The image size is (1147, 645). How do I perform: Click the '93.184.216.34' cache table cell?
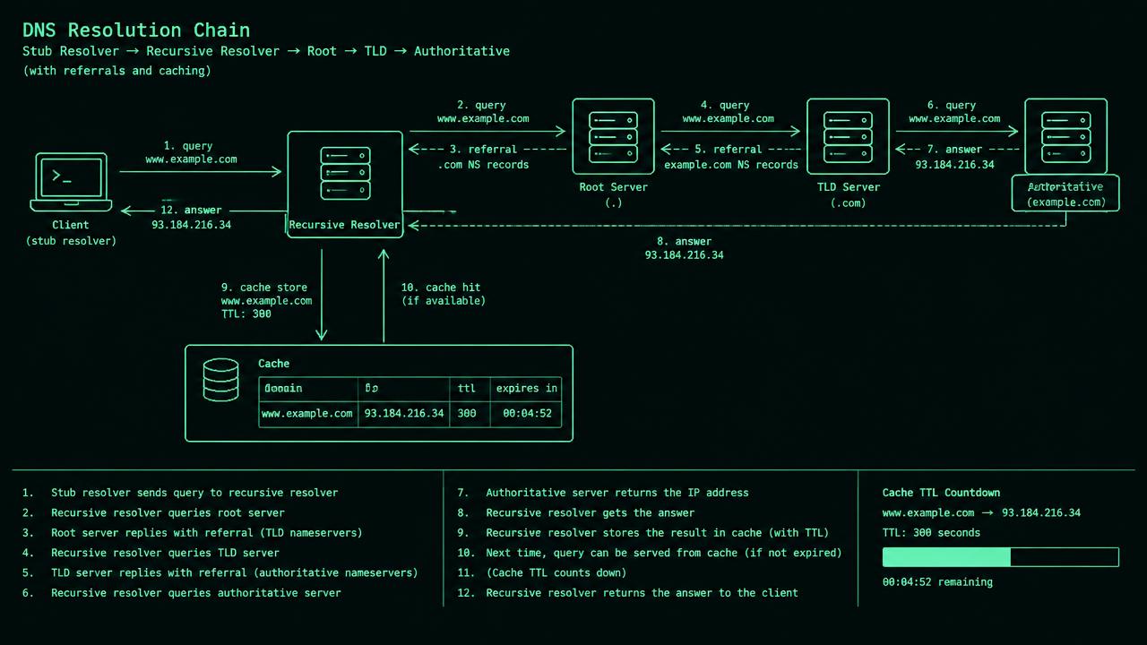[403, 414]
